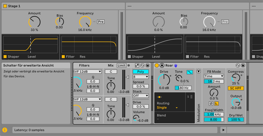Image resolution: width=263 pixels, height=136 pixels.
Task: Click the hand icon beside the Roar title
Action: (x=176, y=66)
